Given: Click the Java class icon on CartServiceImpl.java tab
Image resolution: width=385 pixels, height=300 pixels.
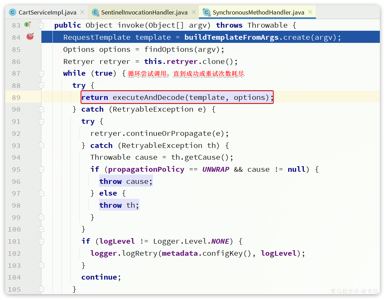Looking at the screenshot, I should (12, 12).
